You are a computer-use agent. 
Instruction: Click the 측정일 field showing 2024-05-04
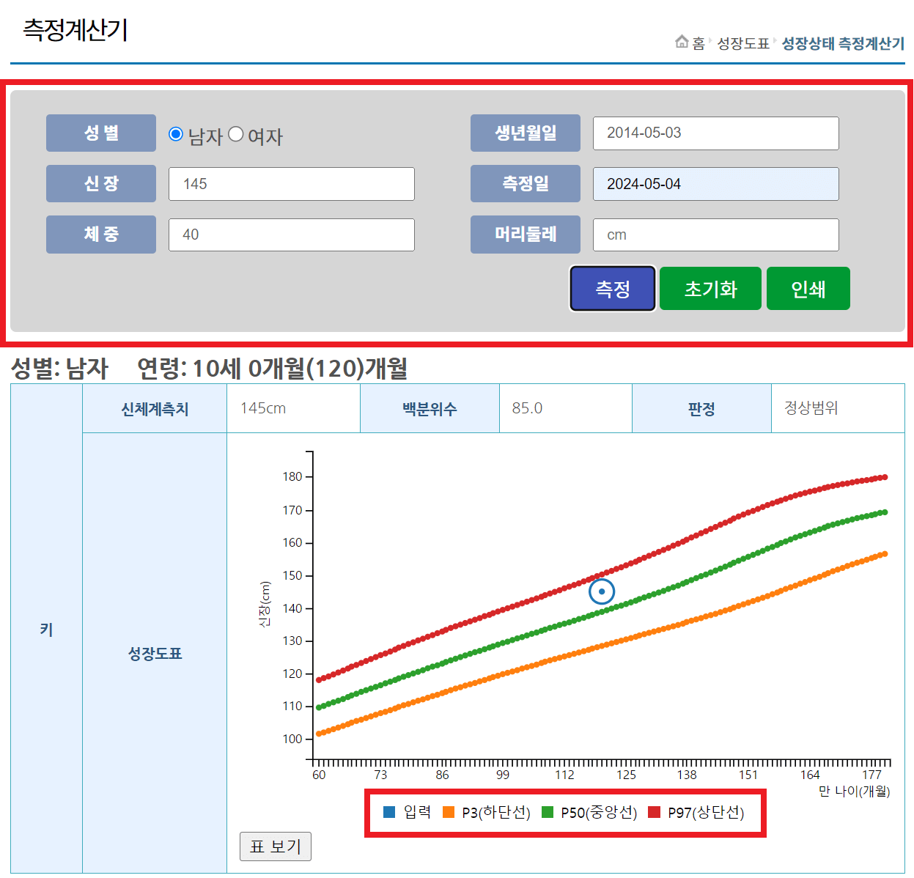(715, 184)
